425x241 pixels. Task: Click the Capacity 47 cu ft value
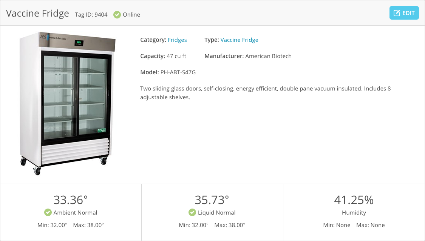pyautogui.click(x=176, y=56)
